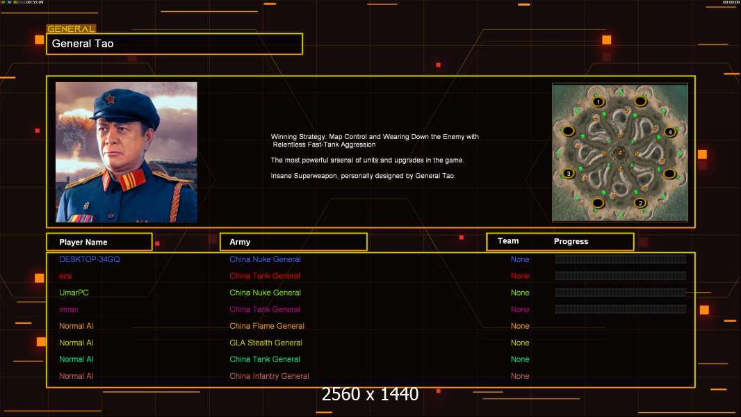This screenshot has width=741, height=417.
Task: Select the Army column header
Action: click(x=293, y=242)
